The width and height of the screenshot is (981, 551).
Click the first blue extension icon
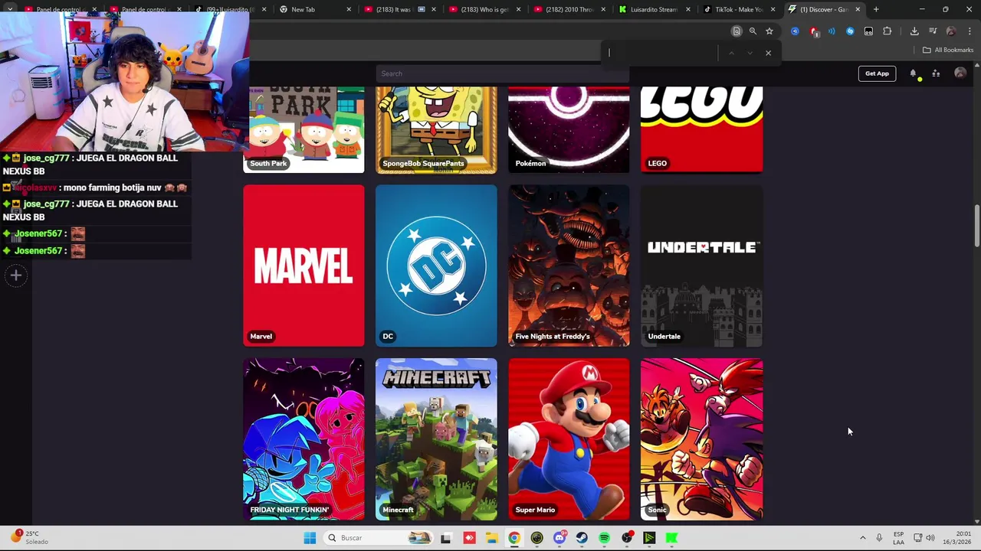pos(795,31)
